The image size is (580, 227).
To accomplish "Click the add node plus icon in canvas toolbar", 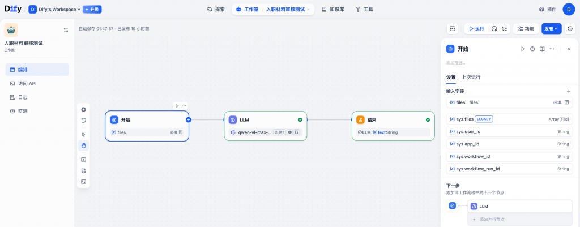I will (x=84, y=109).
